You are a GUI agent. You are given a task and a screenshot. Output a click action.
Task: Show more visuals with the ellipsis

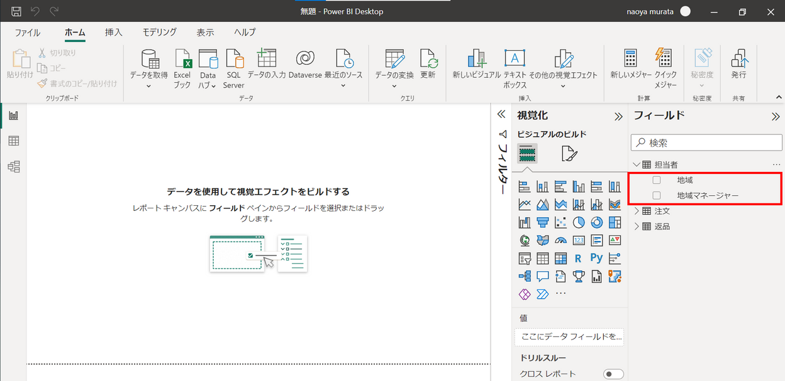pyautogui.click(x=560, y=293)
